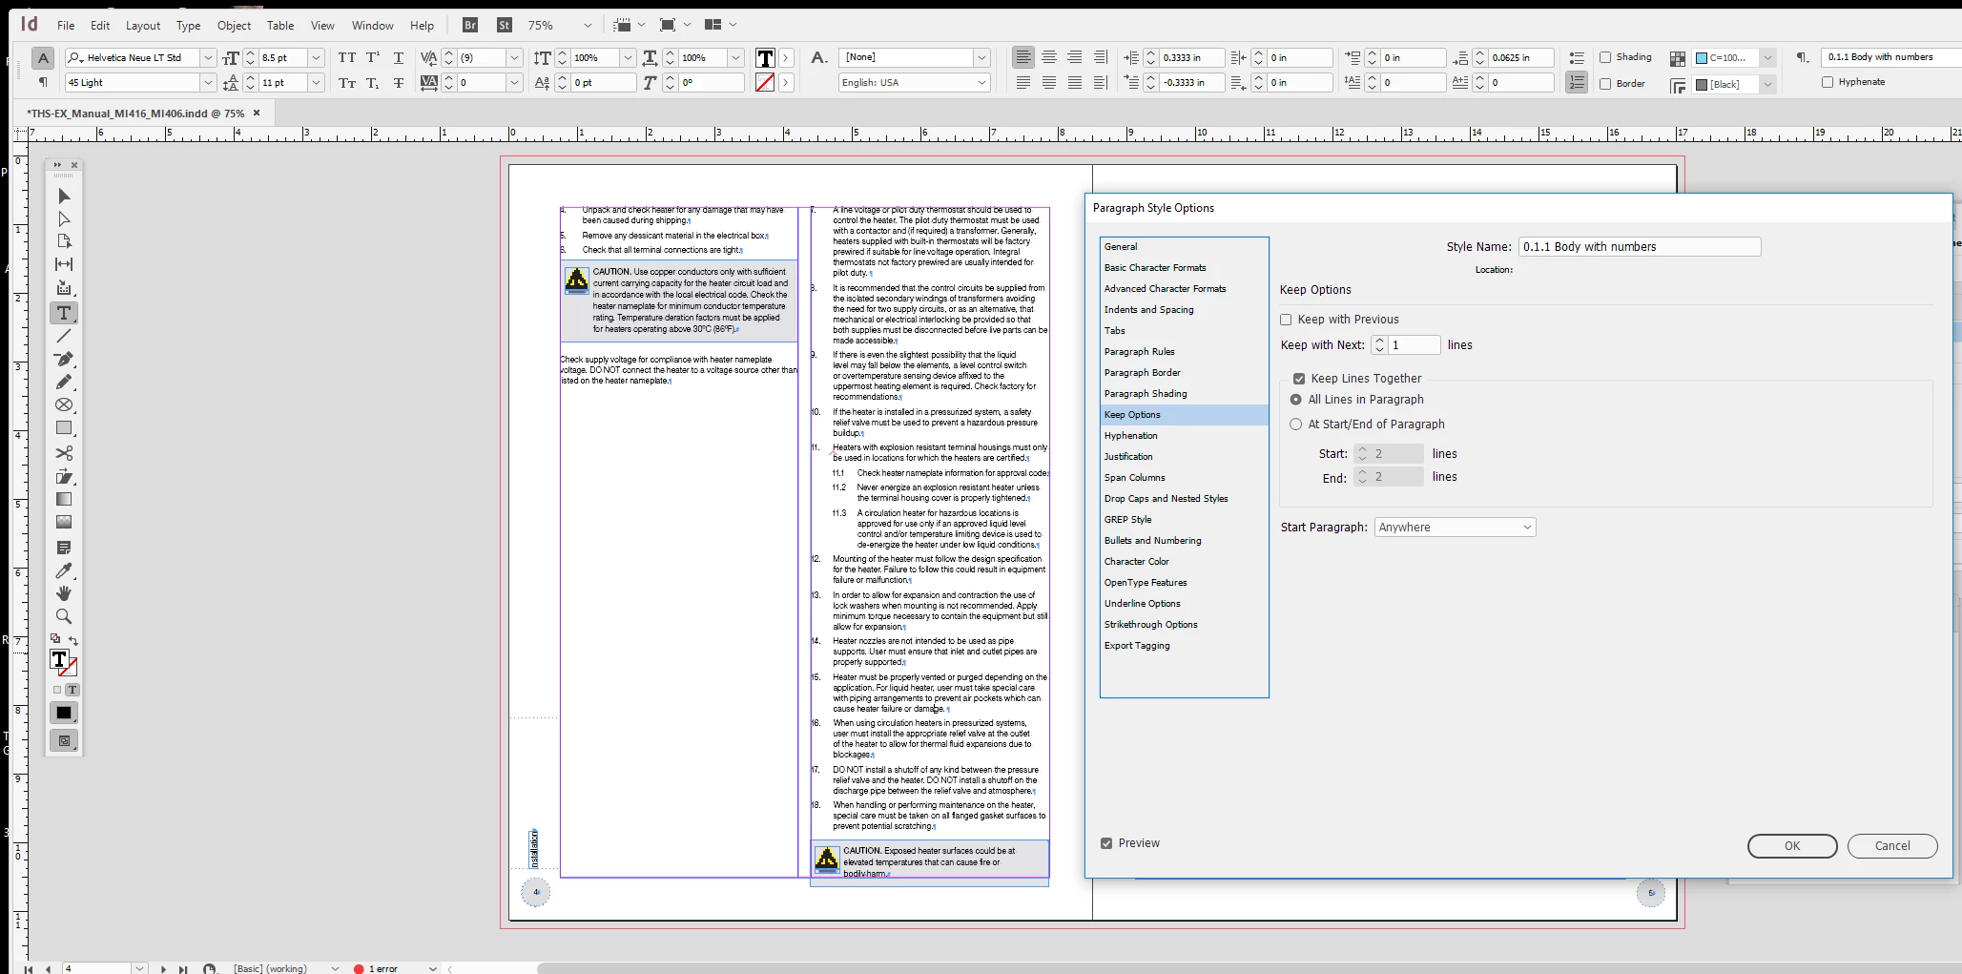
Task: Toggle the Preview checkbox
Action: [1106, 843]
